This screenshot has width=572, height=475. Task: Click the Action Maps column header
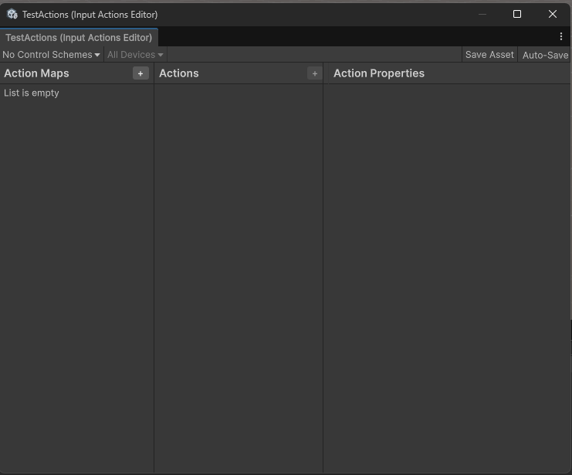36,73
